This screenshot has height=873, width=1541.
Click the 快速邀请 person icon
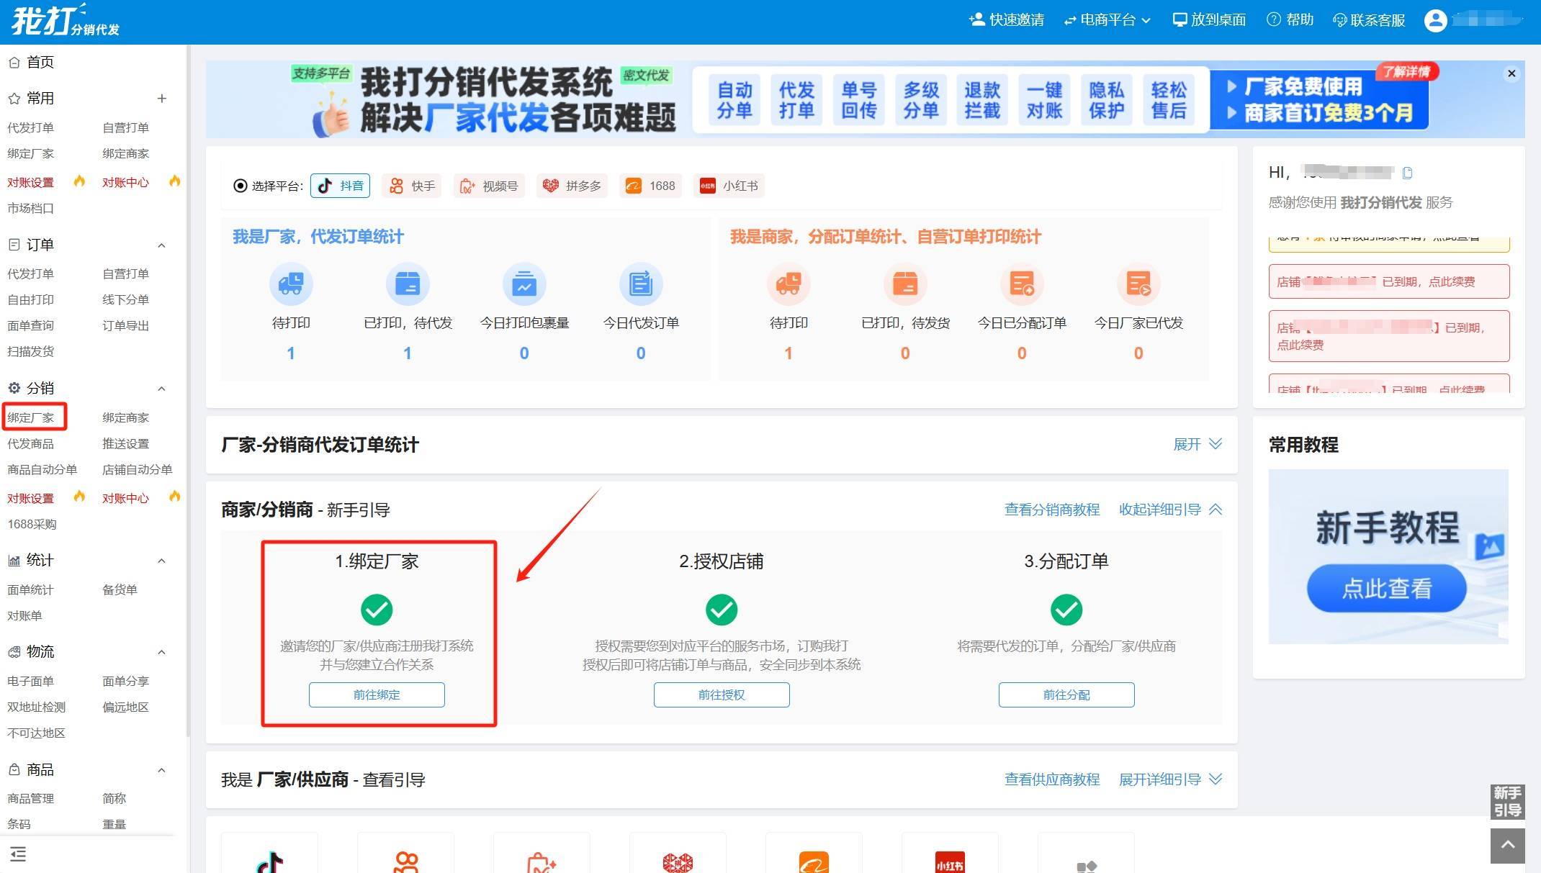(976, 19)
